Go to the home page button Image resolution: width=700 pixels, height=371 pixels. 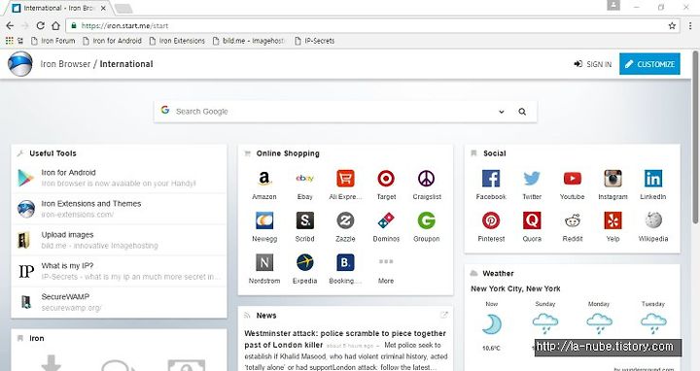pos(55,26)
